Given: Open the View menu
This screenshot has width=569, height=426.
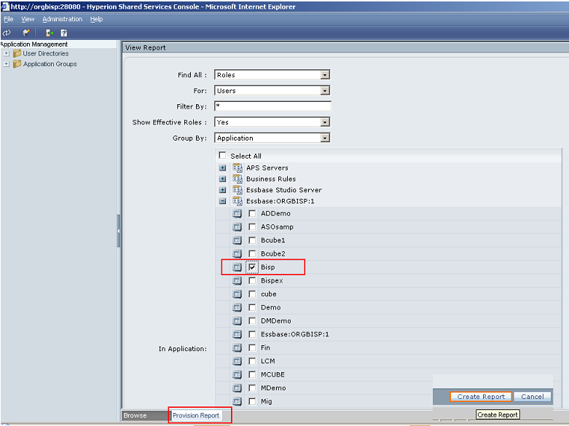Looking at the screenshot, I should pyautogui.click(x=28, y=19).
